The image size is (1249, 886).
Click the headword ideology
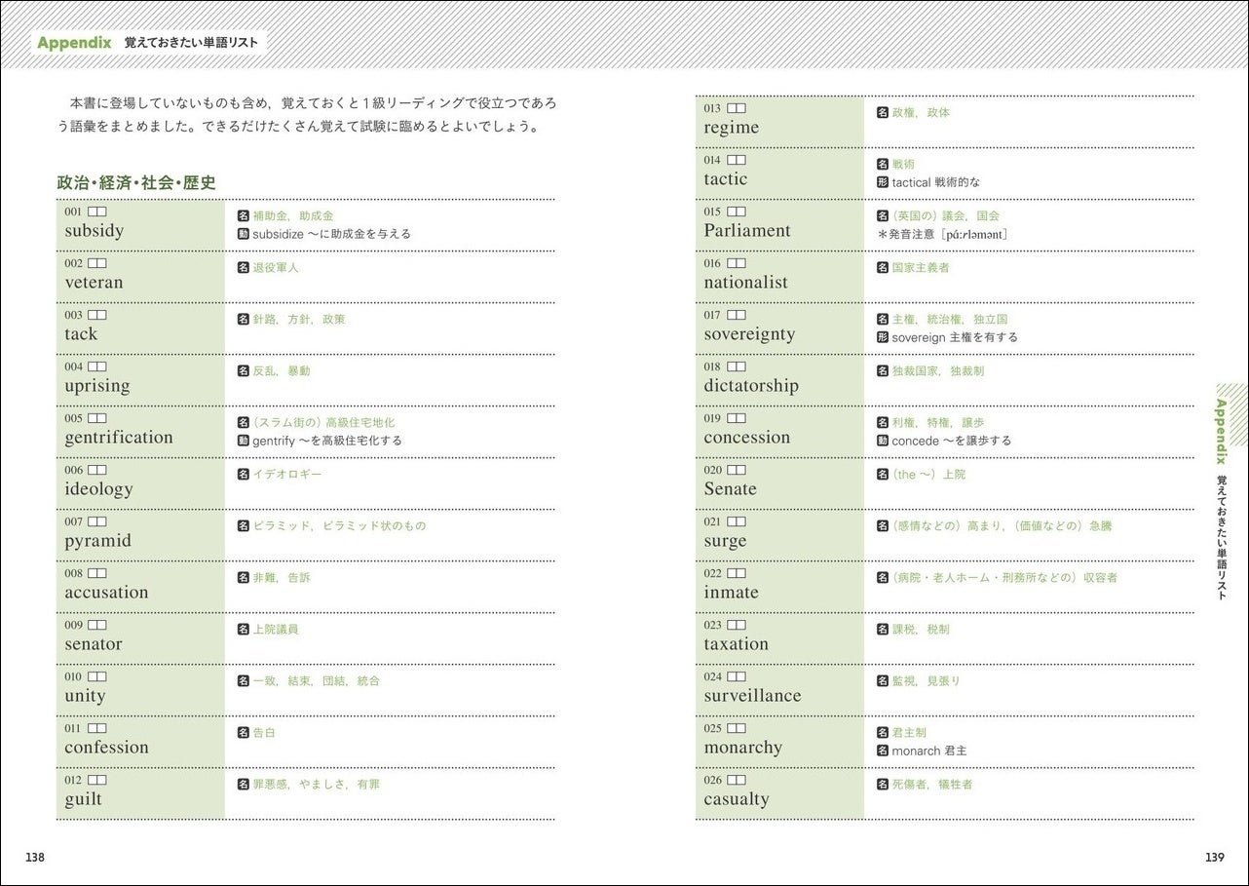(x=98, y=489)
